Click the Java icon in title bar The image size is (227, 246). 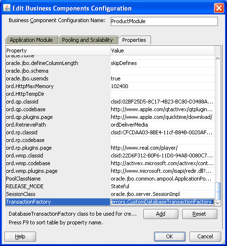7,8
